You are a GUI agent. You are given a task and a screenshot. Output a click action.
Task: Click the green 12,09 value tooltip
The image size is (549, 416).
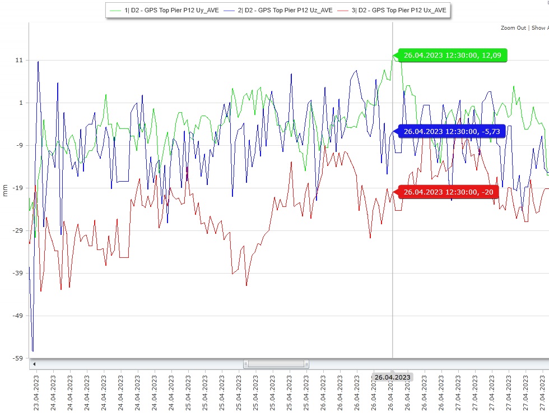click(x=453, y=56)
